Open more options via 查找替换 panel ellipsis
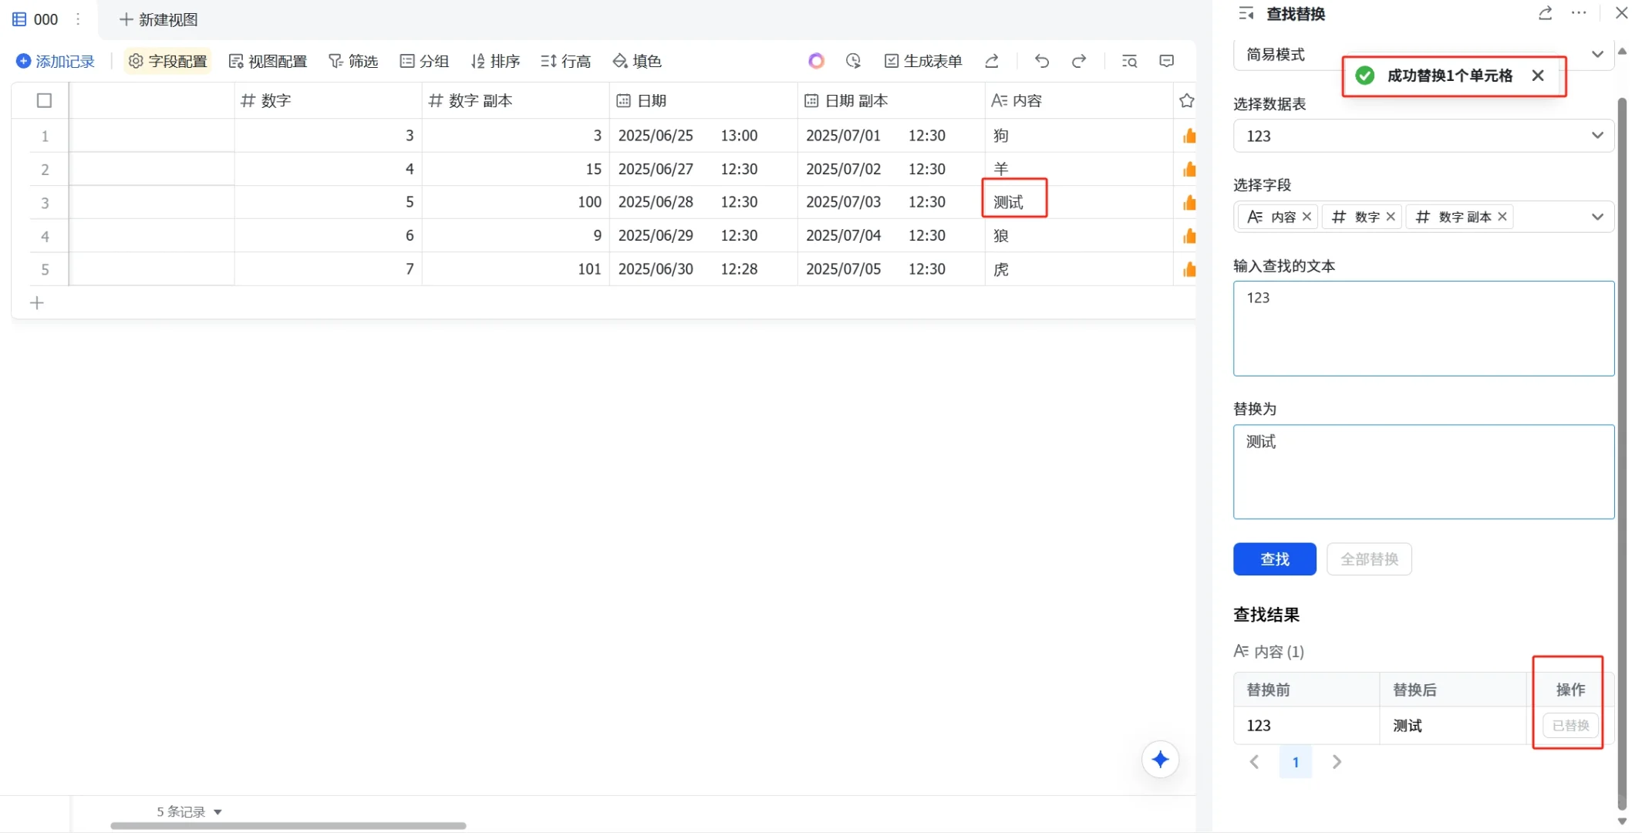1642x833 pixels. pos(1579,13)
